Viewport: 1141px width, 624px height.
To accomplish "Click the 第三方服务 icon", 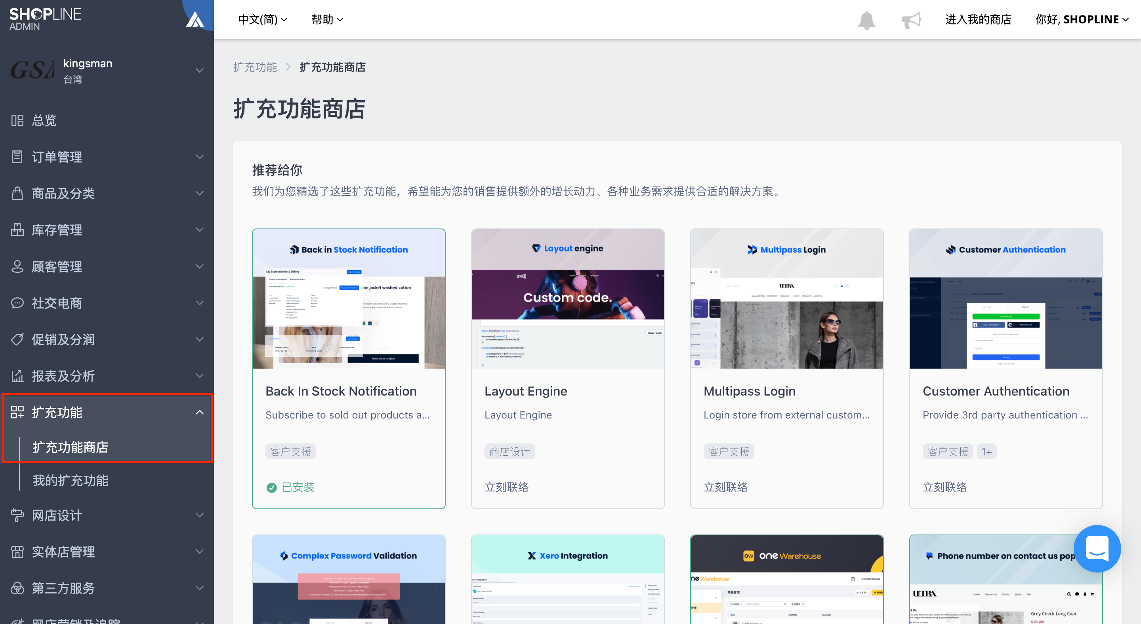I will point(17,588).
